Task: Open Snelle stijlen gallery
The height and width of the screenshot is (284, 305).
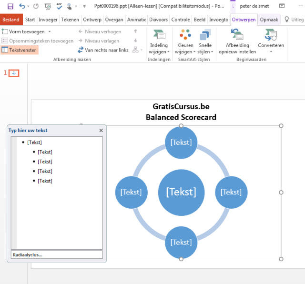Action: (205, 42)
